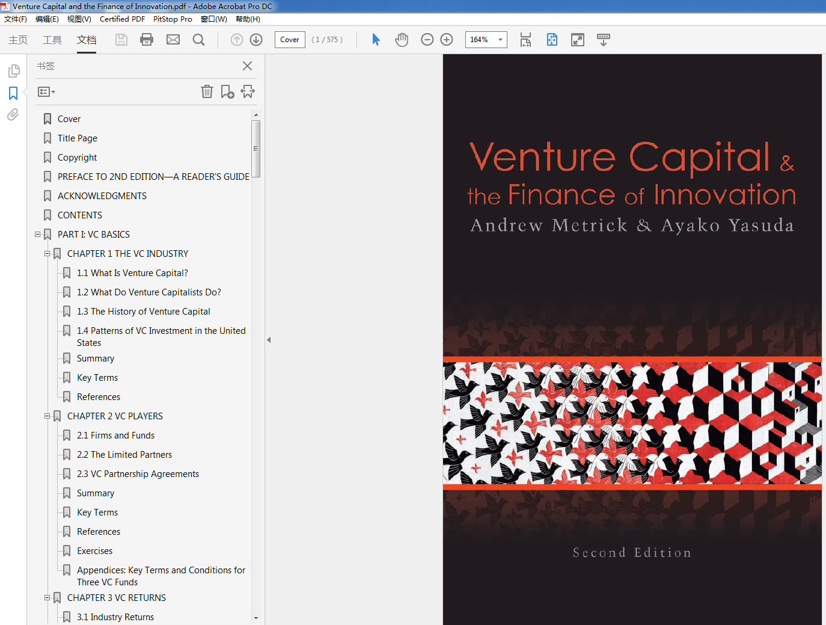Close the bookmarks panel
The width and height of the screenshot is (826, 625).
(247, 66)
